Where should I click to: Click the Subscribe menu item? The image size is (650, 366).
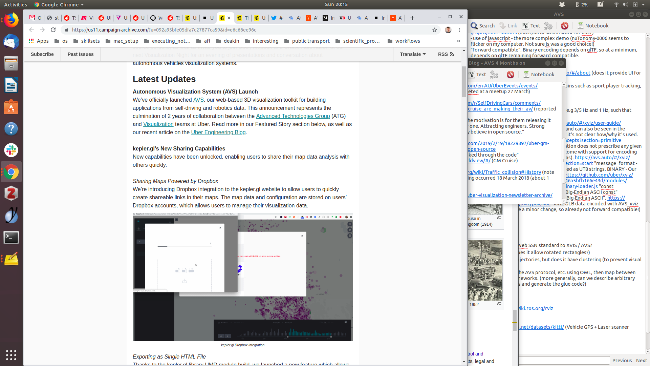coord(42,54)
